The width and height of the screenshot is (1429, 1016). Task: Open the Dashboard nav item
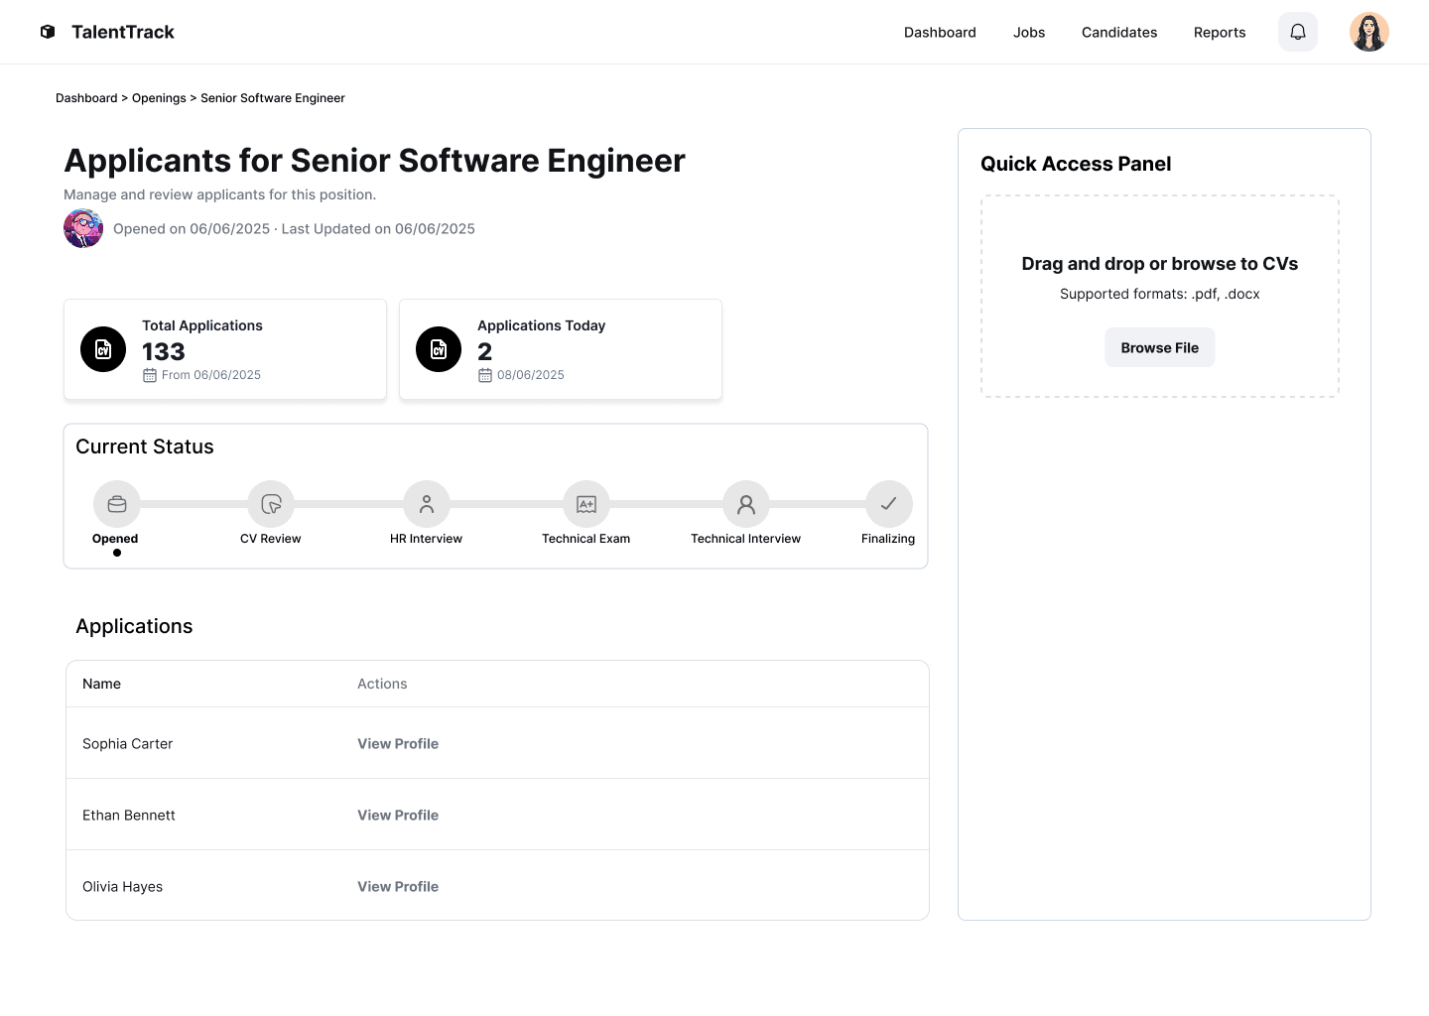[x=940, y=33]
